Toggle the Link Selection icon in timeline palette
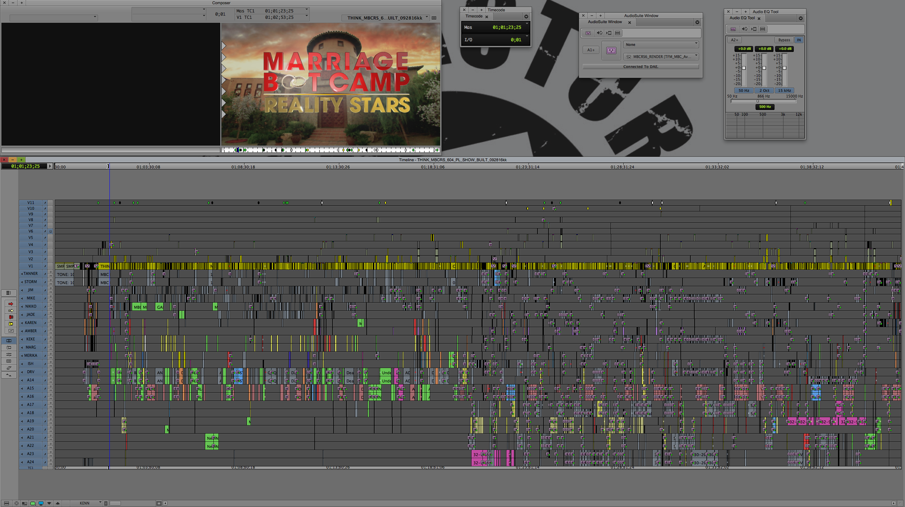905x507 pixels. click(x=9, y=368)
